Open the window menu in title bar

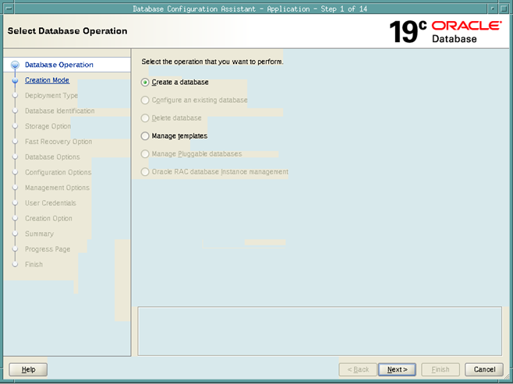[9, 9]
